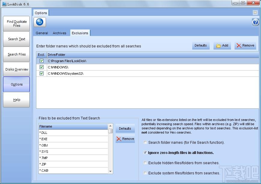Enable Search folder names checkbox

tap(145, 142)
